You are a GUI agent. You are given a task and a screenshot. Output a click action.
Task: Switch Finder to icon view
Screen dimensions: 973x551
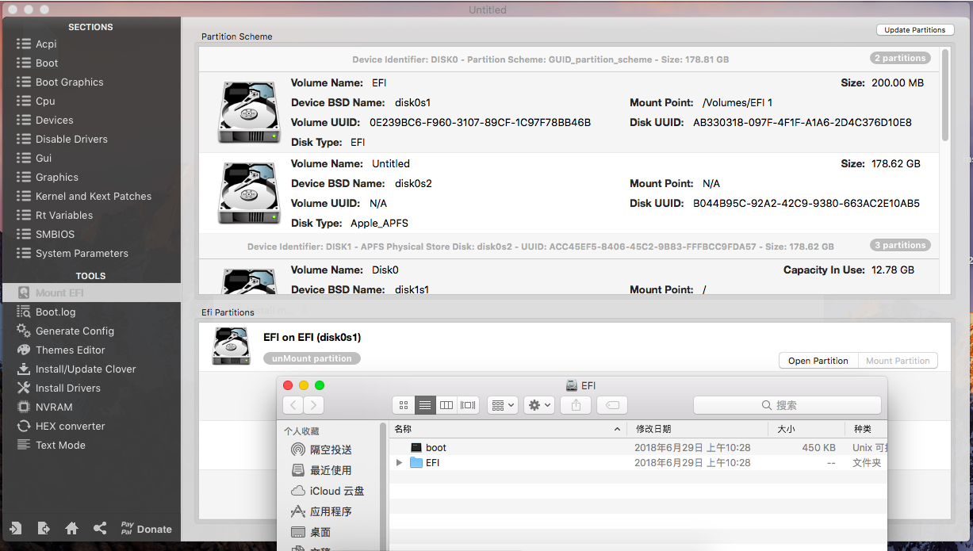pyautogui.click(x=404, y=405)
